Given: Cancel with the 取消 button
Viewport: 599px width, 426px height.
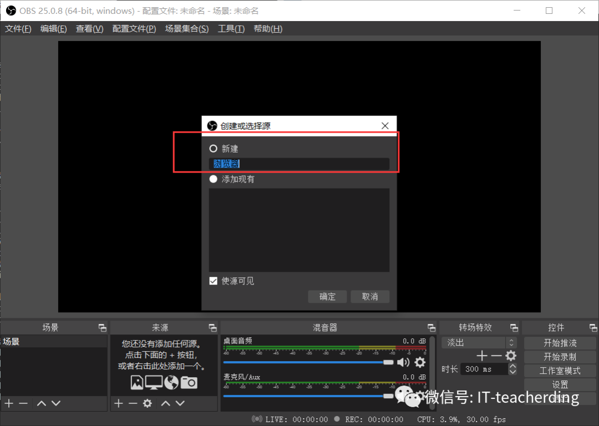Looking at the screenshot, I should (x=370, y=297).
